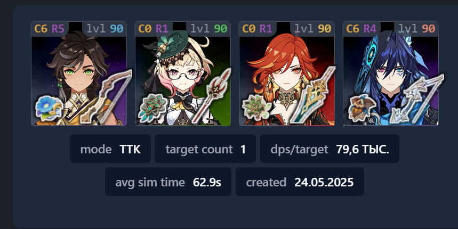Click the C6 R4 badge
This screenshot has height=229, width=458.
pyautogui.click(x=361, y=29)
